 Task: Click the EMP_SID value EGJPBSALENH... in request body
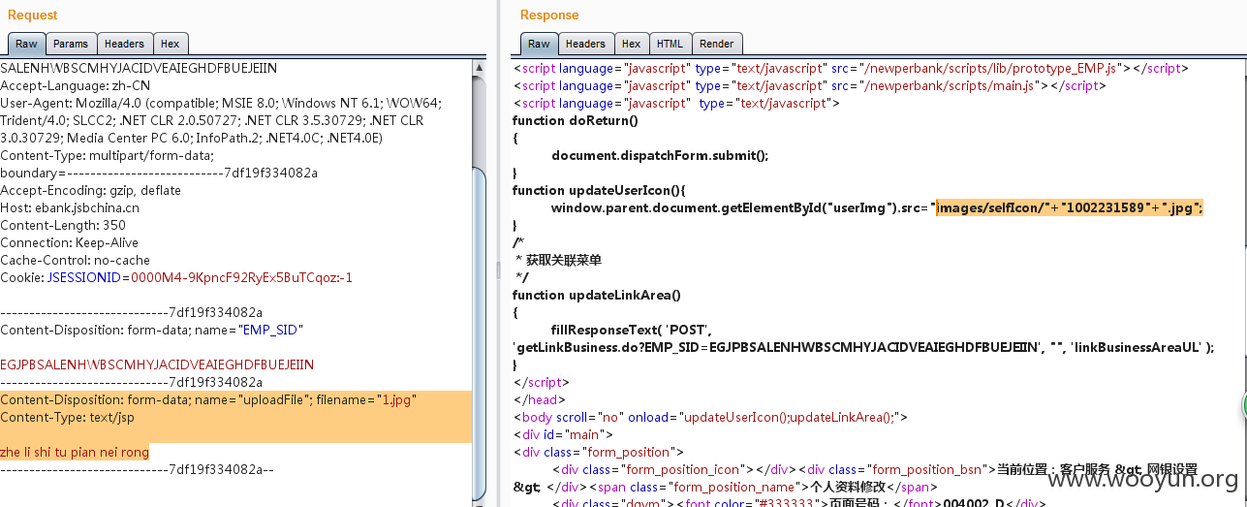tap(157, 364)
